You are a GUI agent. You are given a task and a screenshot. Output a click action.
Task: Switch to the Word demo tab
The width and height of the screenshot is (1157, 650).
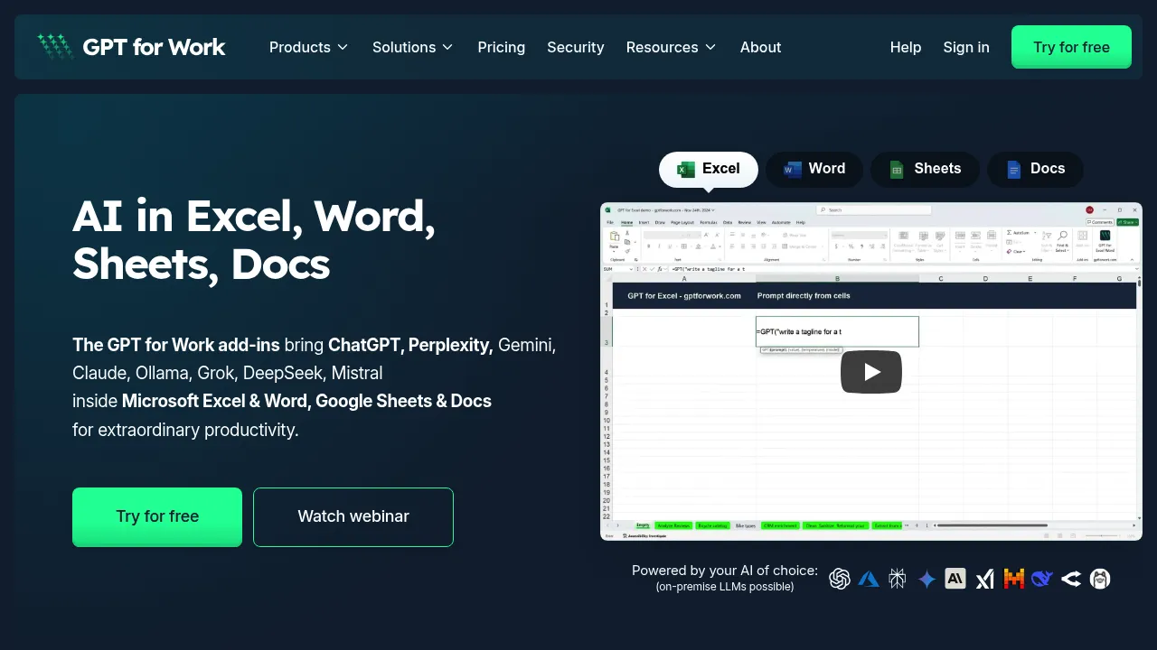click(x=814, y=169)
